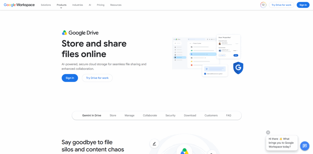Select the FAQ tab
This screenshot has height=154, width=313.
229,115
